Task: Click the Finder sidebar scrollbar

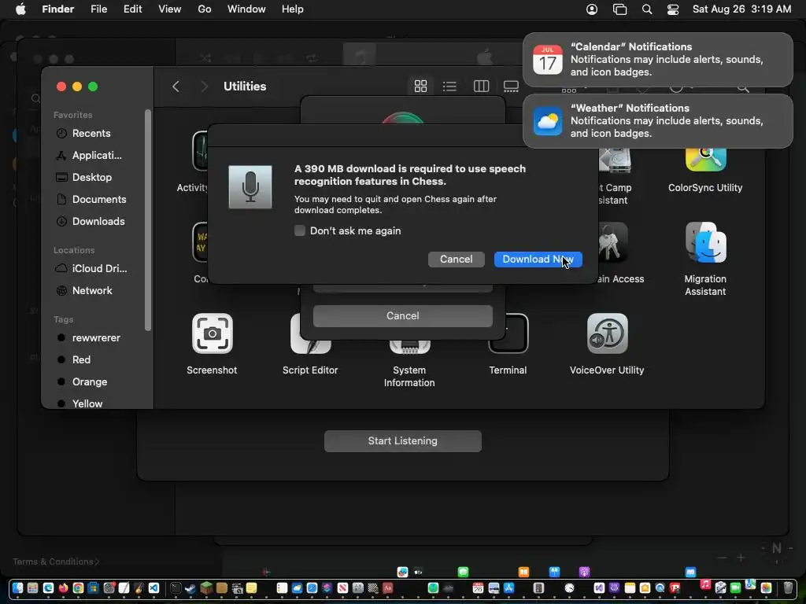Action: point(148,220)
